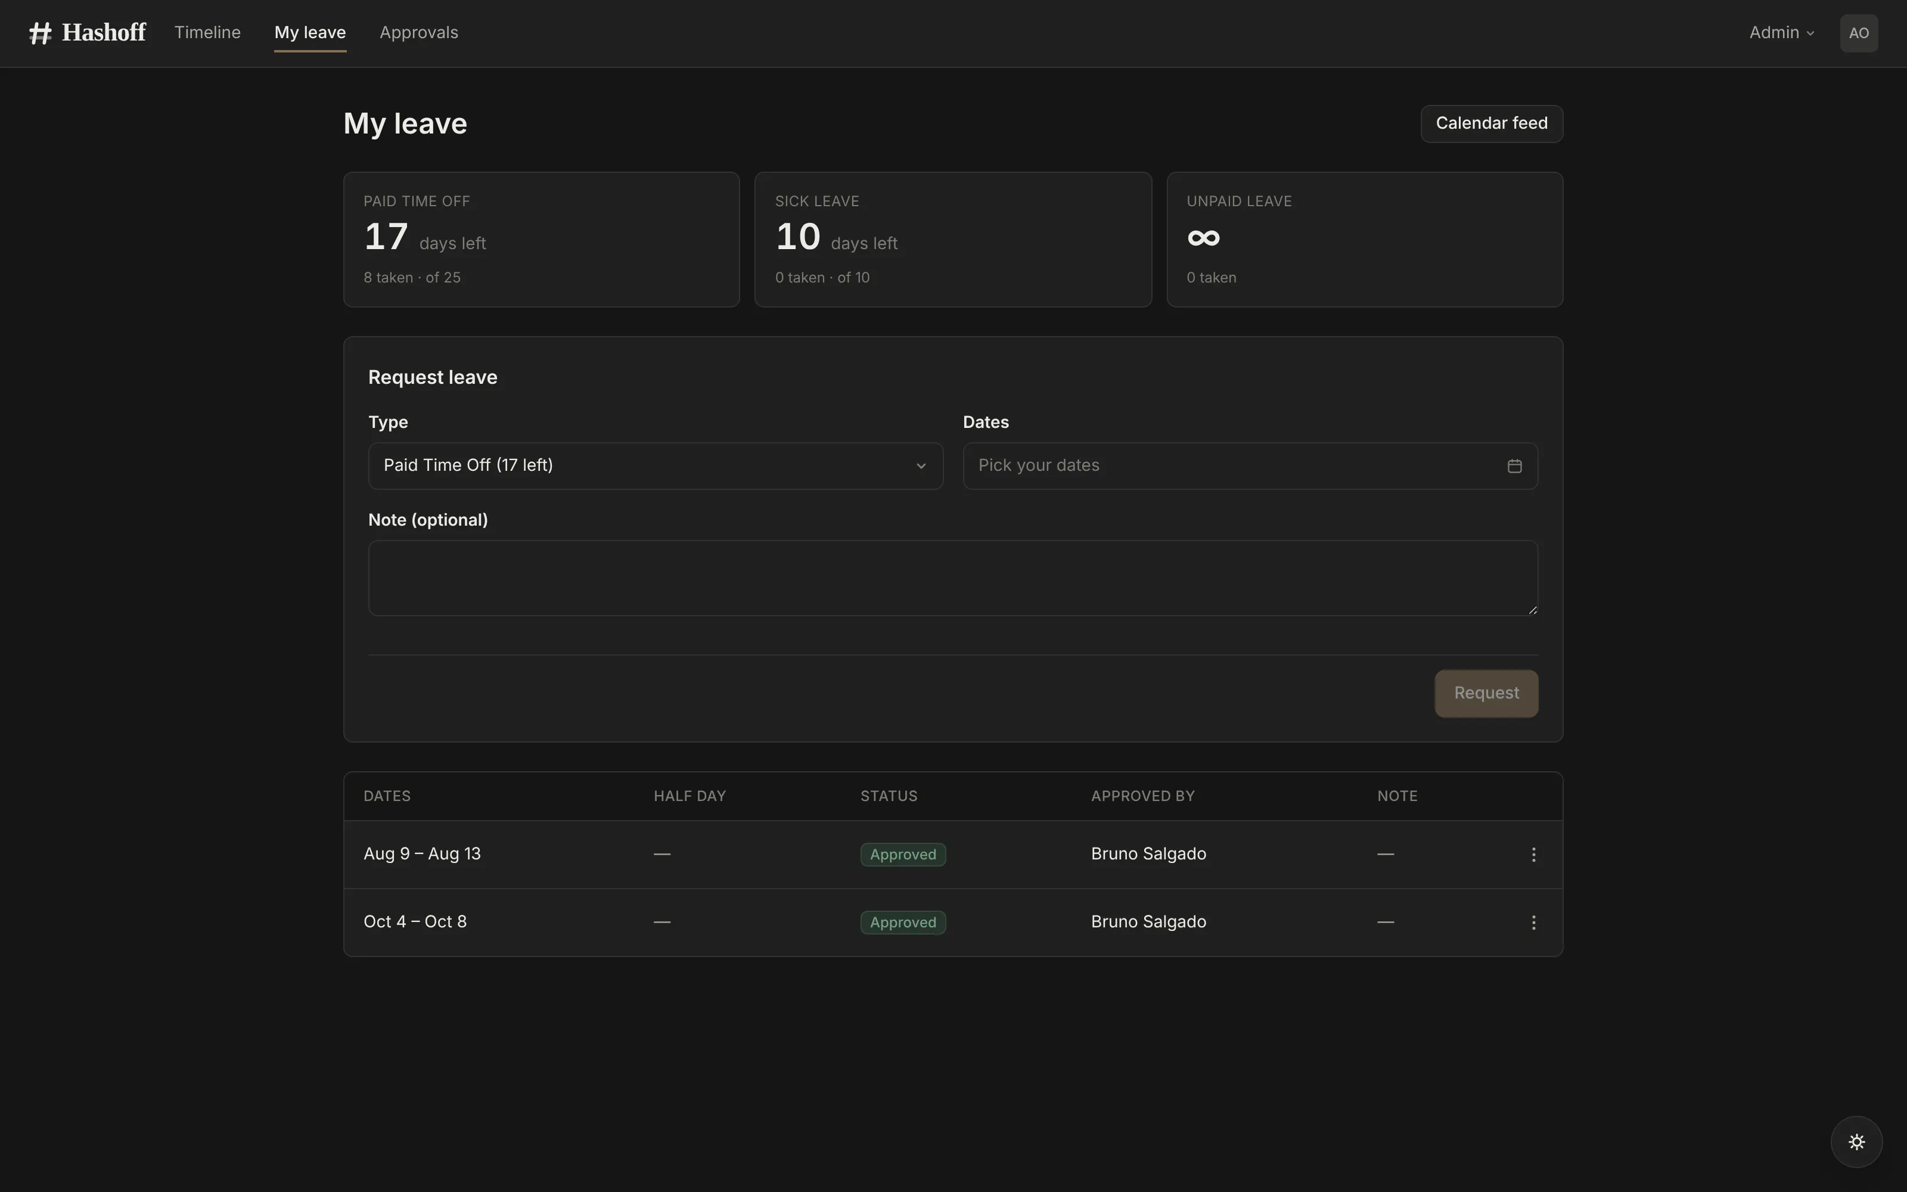The width and height of the screenshot is (1907, 1192).
Task: Click the Pick your dates field
Action: 1250,466
